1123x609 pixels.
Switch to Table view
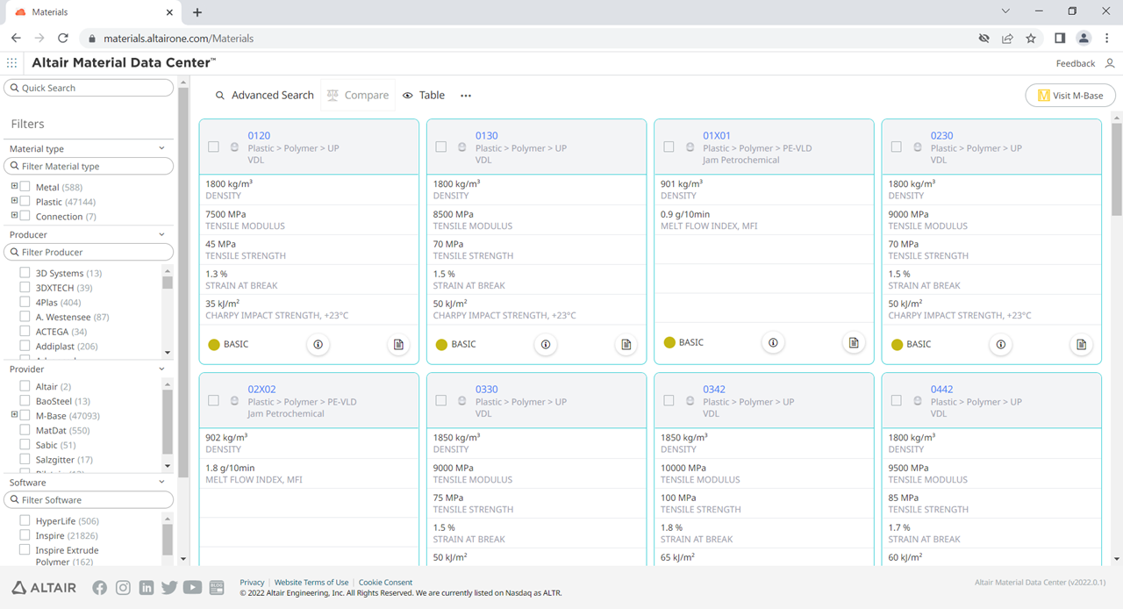point(424,96)
